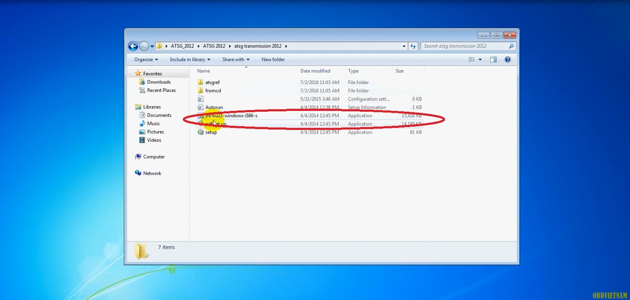Open the Videos library
Image resolution: width=630 pixels, height=300 pixels.
(x=154, y=140)
